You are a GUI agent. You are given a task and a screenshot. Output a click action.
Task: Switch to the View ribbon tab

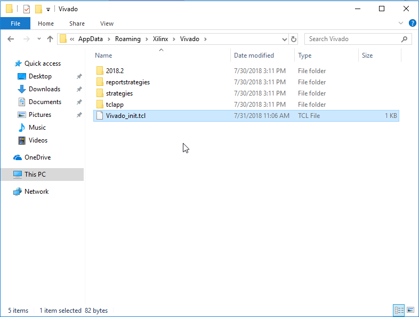pos(107,23)
